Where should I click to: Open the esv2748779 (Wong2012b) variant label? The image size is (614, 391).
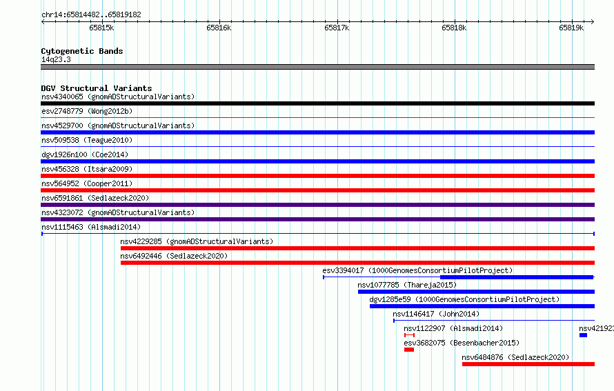coord(87,111)
